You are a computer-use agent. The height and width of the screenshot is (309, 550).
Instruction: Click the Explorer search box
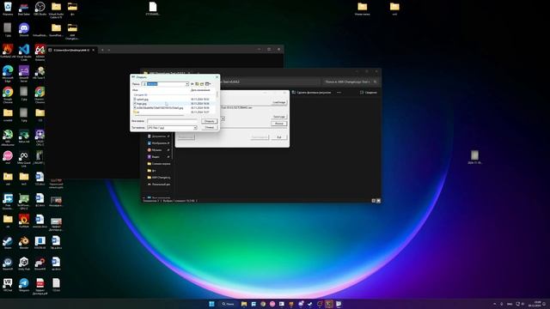click(351, 82)
